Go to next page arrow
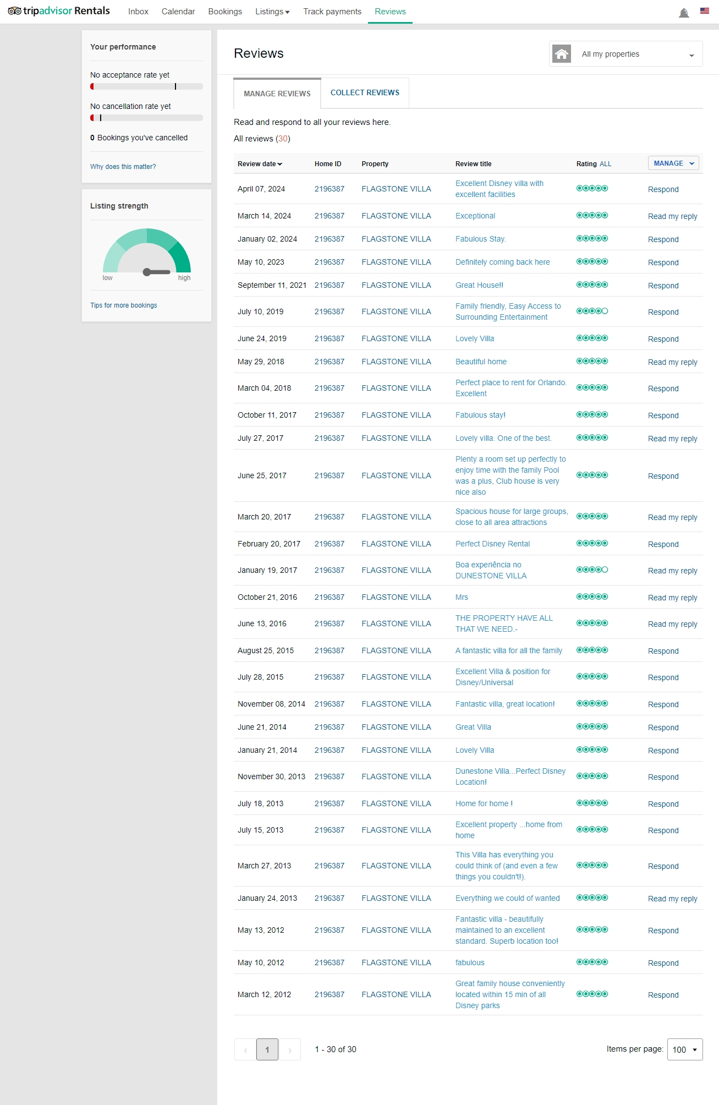 coord(290,1050)
